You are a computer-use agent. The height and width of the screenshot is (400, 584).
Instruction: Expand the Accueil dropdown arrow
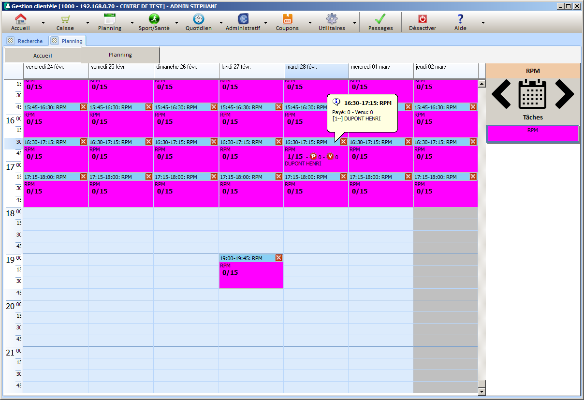coord(43,22)
